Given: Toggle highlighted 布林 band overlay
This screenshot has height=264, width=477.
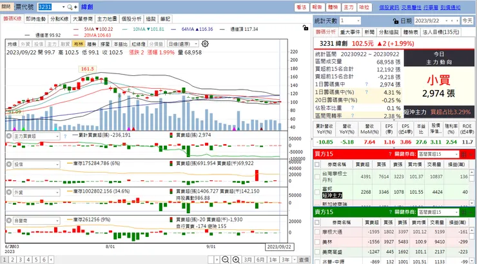Looking at the screenshot, I should pos(79,44).
